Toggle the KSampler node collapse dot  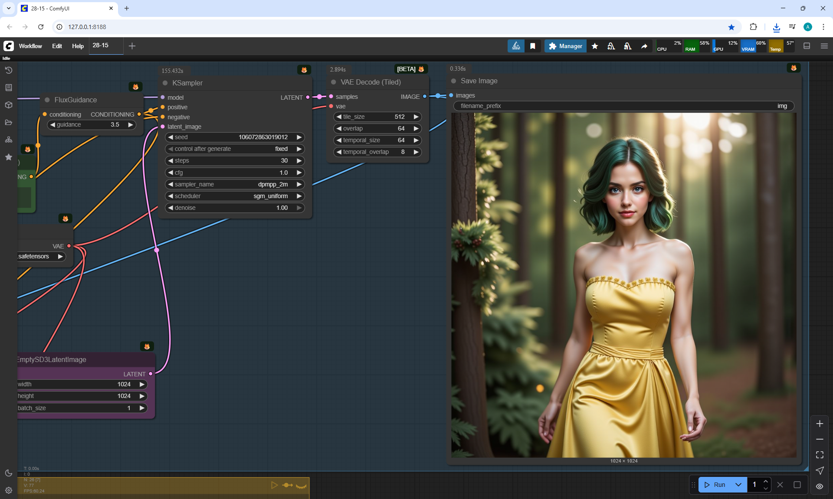165,83
